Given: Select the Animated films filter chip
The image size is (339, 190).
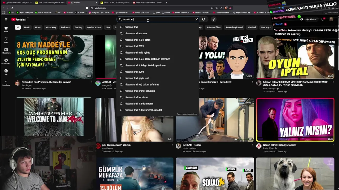Looking at the screenshot, I should [213, 27].
